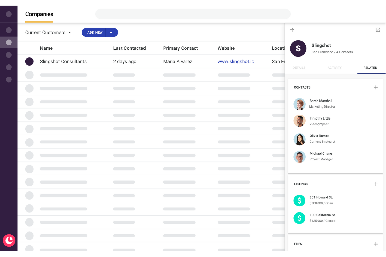Click the Slingshot company avatar

pos(298,48)
